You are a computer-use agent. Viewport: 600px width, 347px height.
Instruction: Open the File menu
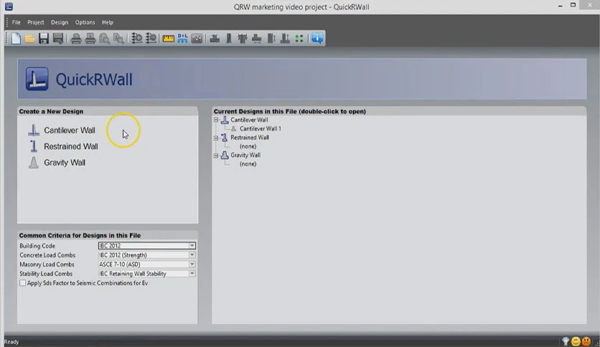point(16,22)
